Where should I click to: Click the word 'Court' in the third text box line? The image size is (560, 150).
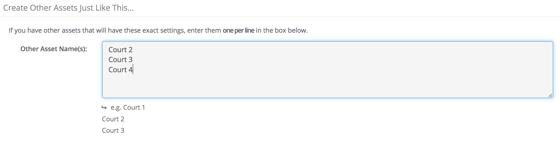click(x=118, y=70)
